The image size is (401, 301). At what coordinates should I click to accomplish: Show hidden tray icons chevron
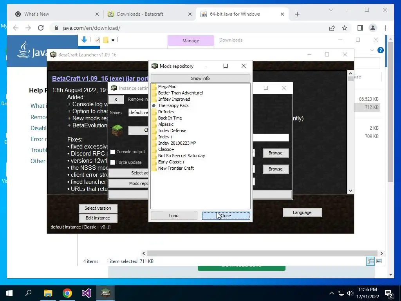(331, 293)
